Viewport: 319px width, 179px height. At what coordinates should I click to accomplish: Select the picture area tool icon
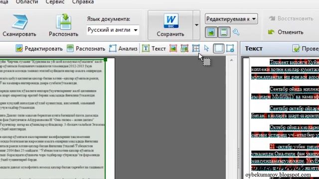coord(173,49)
